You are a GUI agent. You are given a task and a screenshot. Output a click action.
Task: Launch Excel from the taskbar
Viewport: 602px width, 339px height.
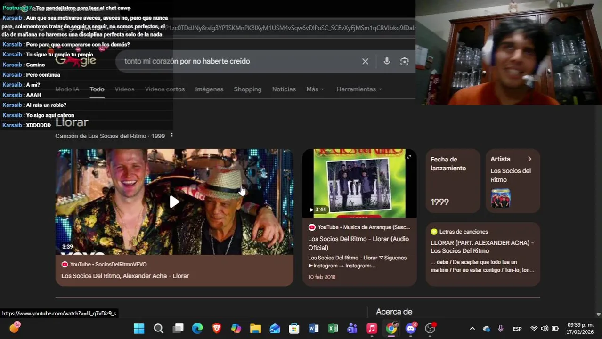333,328
